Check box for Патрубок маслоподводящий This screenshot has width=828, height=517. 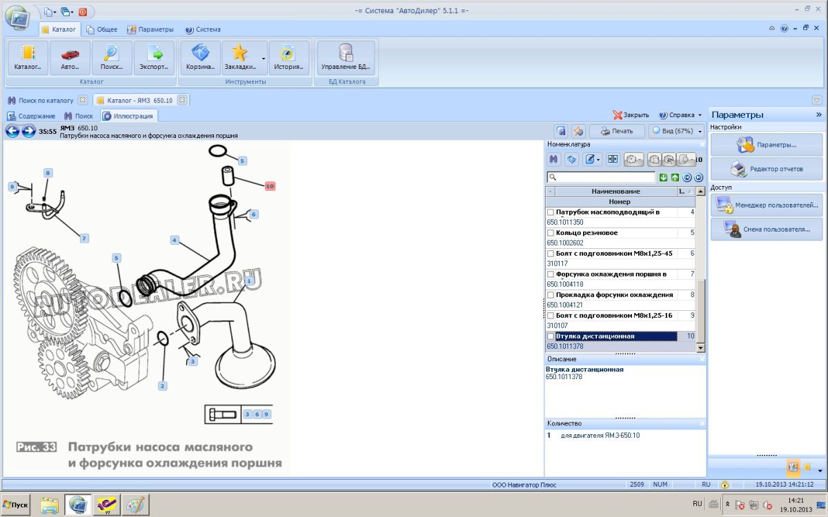pyautogui.click(x=551, y=212)
